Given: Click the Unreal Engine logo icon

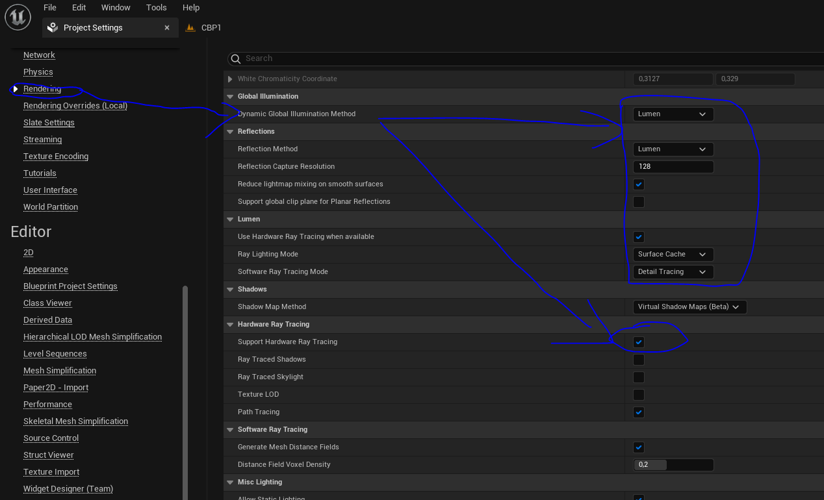Looking at the screenshot, I should (18, 18).
